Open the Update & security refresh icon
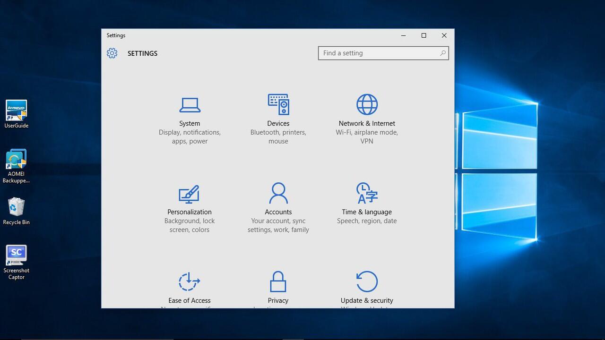The image size is (605, 340). point(367,281)
